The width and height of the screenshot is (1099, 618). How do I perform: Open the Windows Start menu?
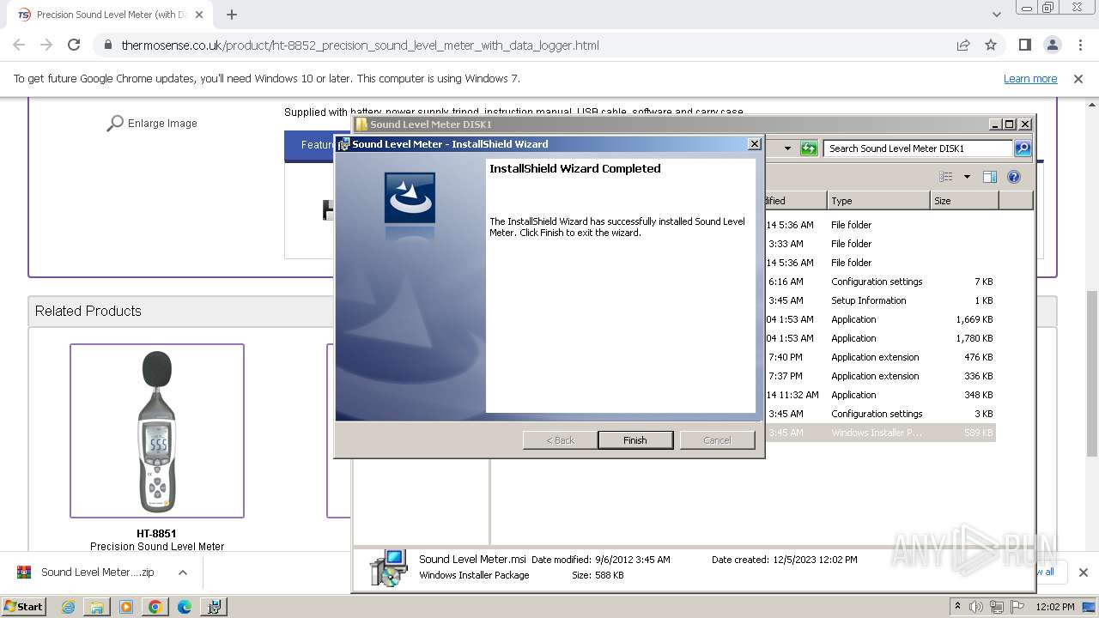point(23,606)
